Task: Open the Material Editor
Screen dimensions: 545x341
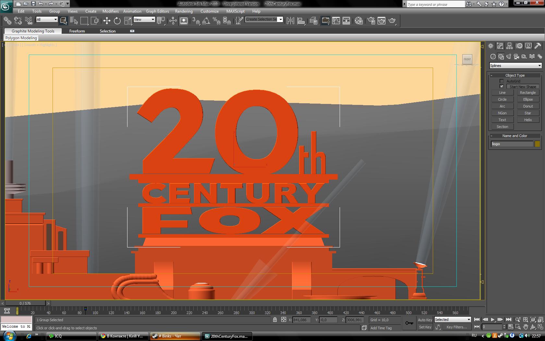Action: 358,21
